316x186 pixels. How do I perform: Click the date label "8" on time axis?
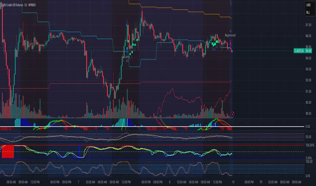point(170,182)
